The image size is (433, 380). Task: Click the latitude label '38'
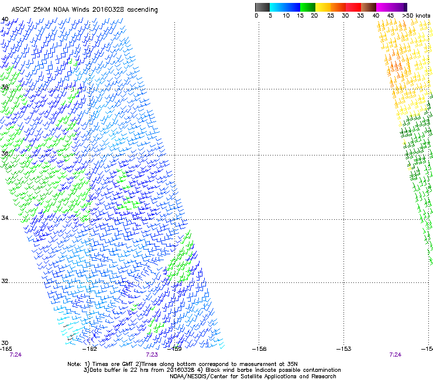tap(5, 87)
